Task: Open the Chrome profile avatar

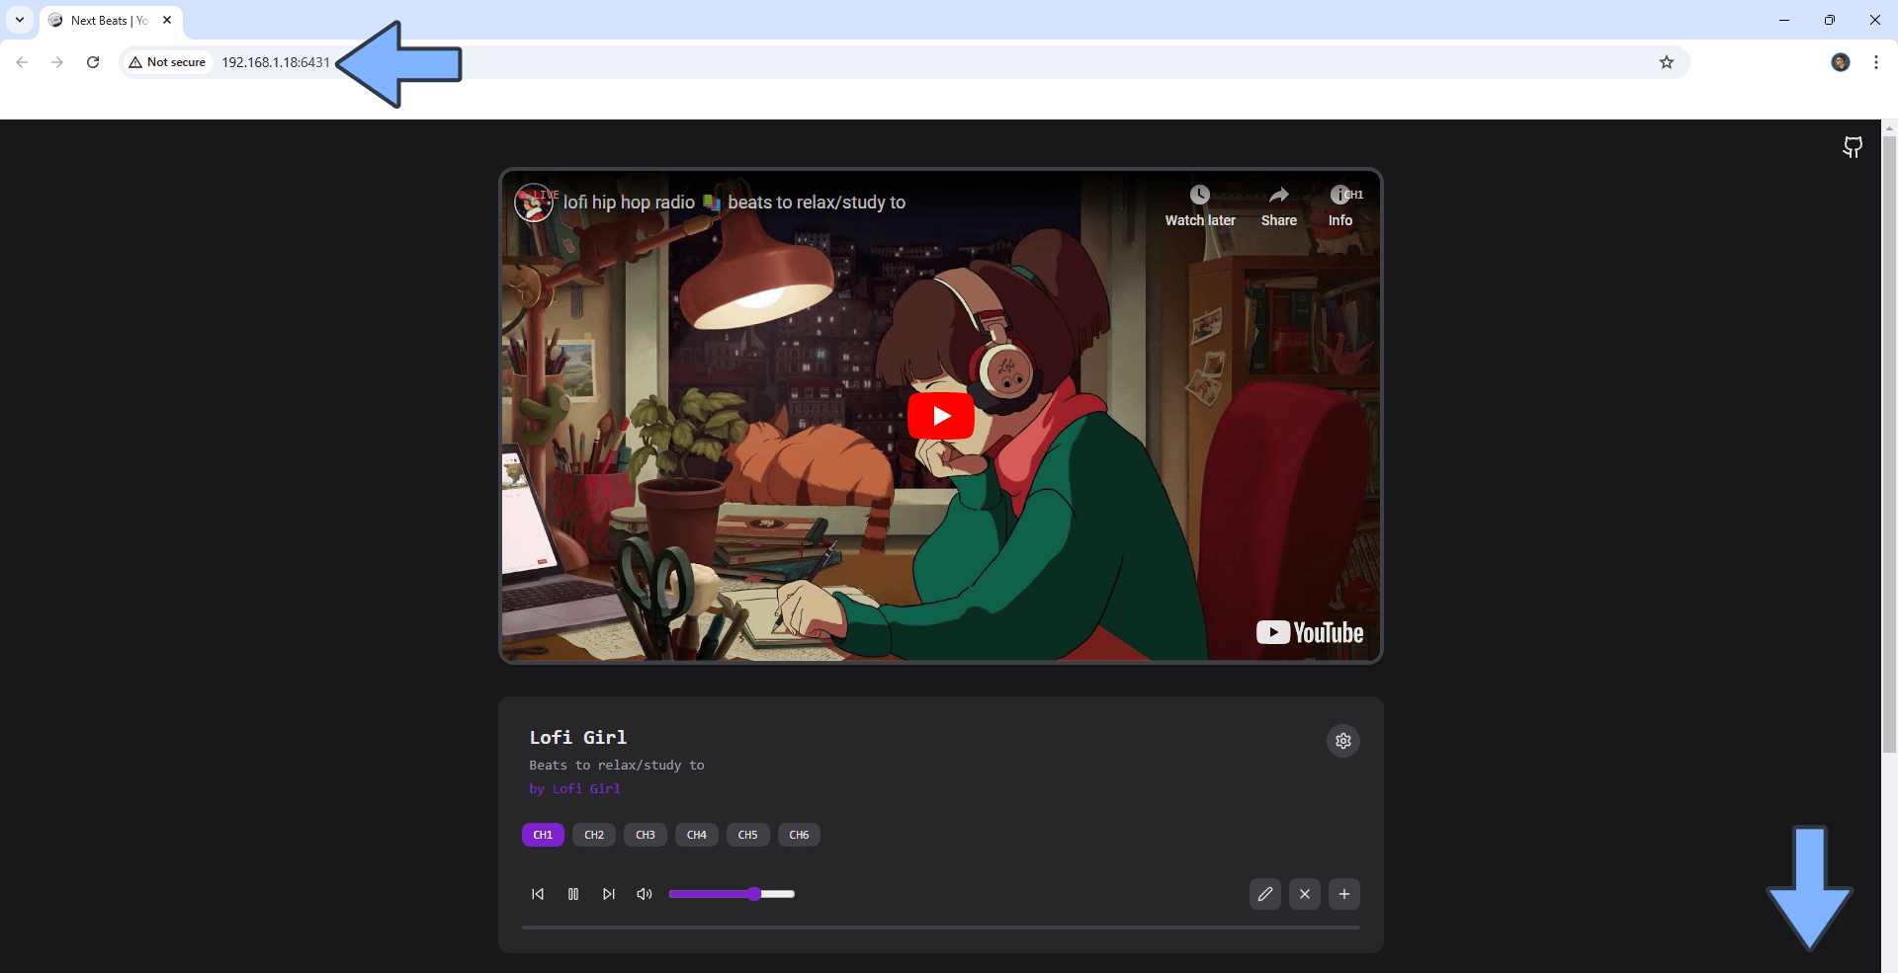Action: pos(1841,62)
